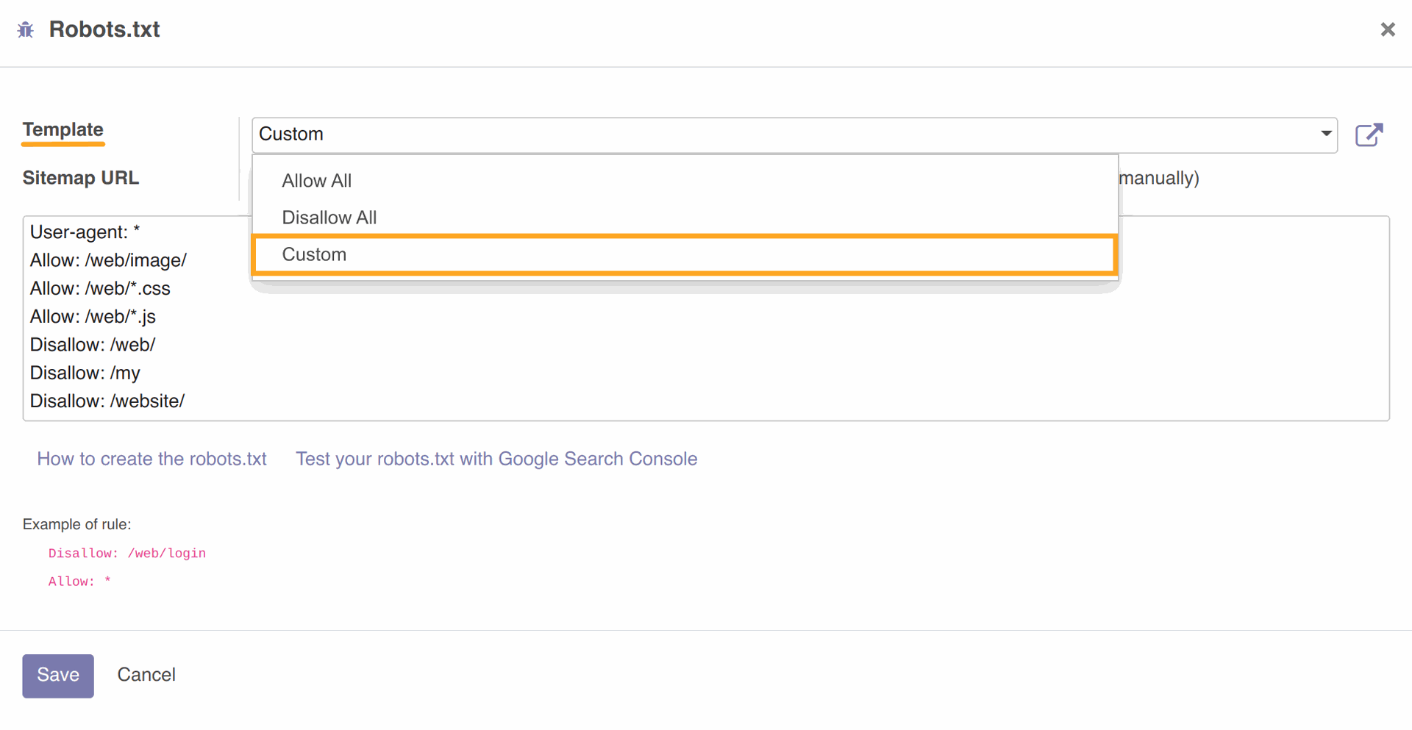Click the Disallow: /website/ line

pyautogui.click(x=107, y=401)
